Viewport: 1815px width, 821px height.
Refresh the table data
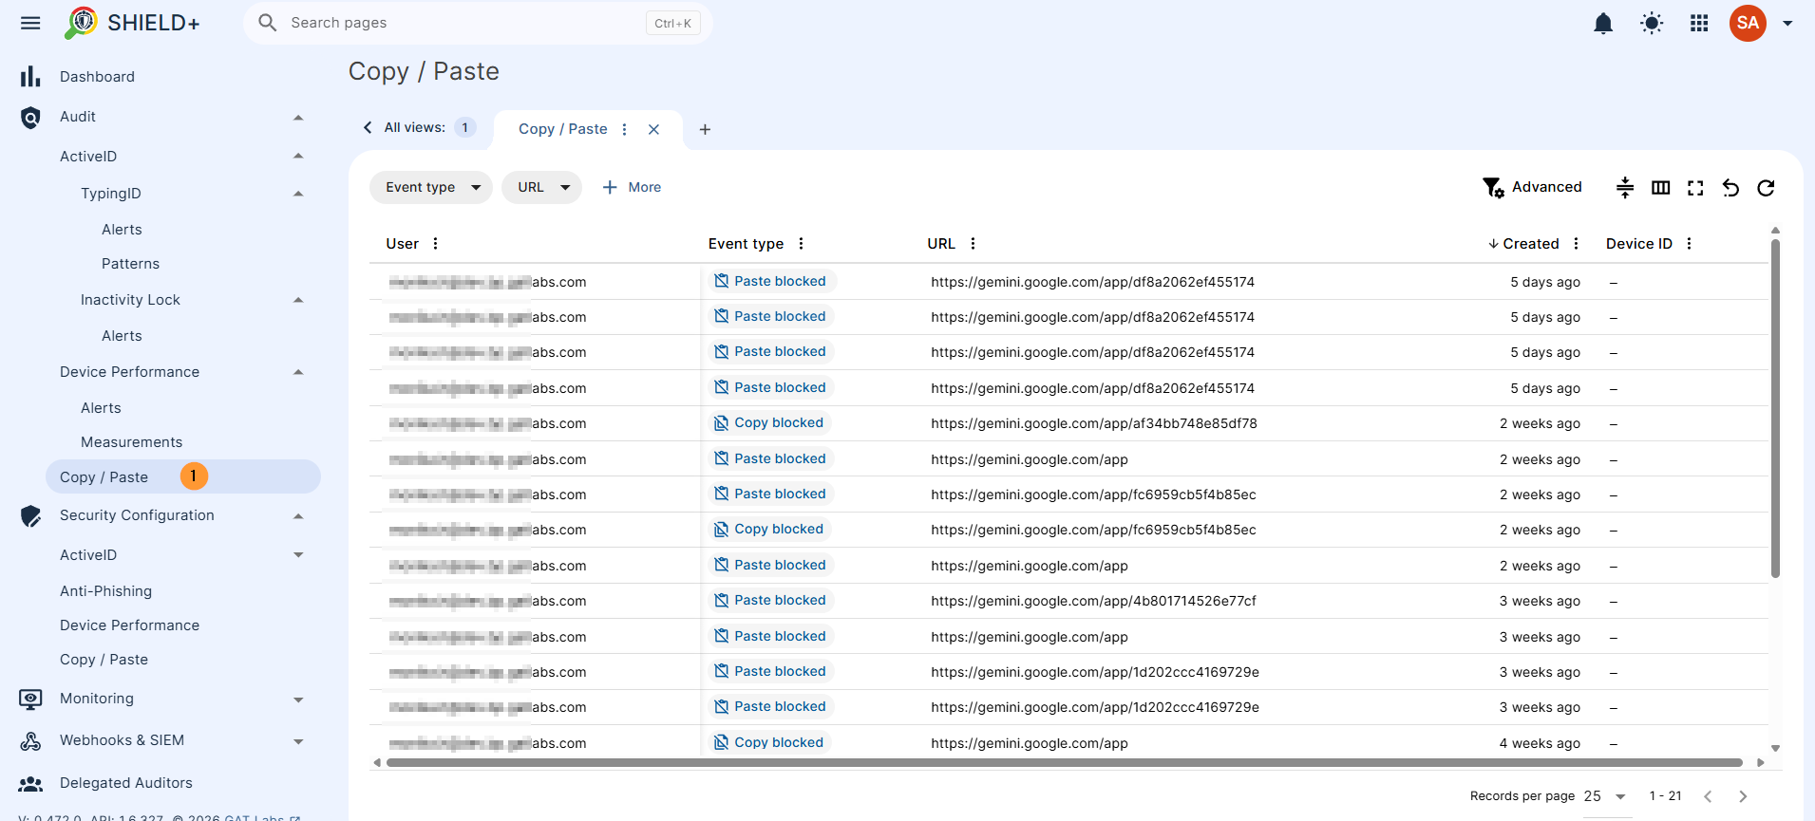[x=1766, y=188]
